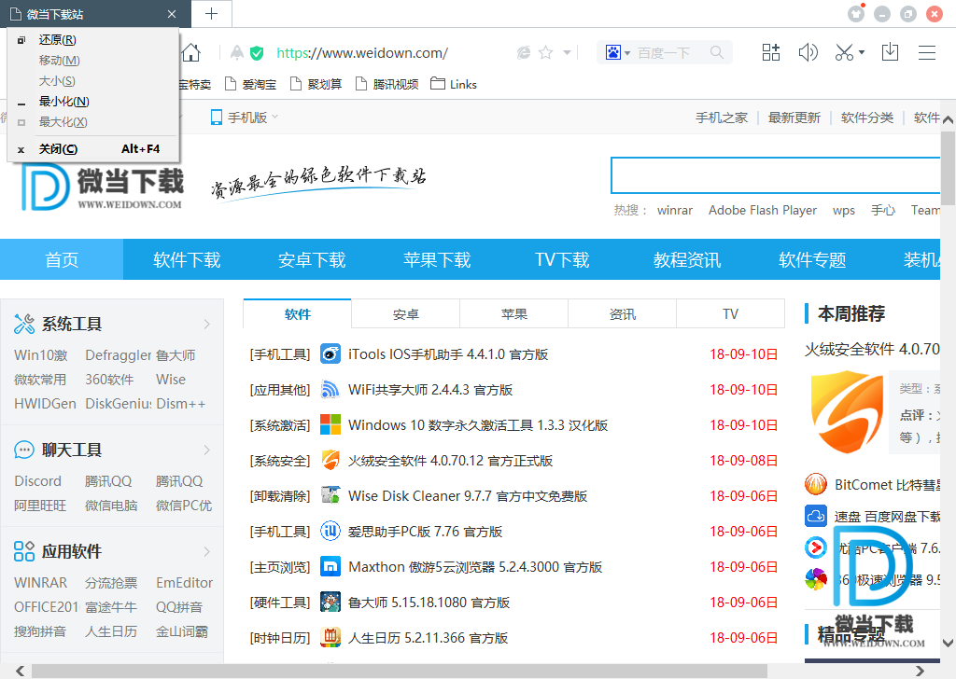This screenshot has height=679, width=956.
Task: Open the iTools IOS手机助手 download link
Action: coord(448,354)
